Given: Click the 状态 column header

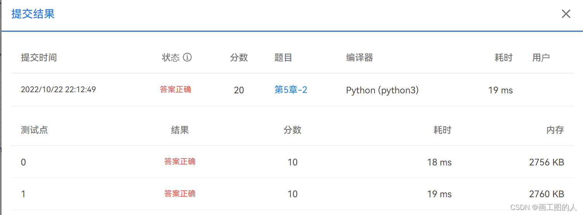Looking at the screenshot, I should [171, 58].
